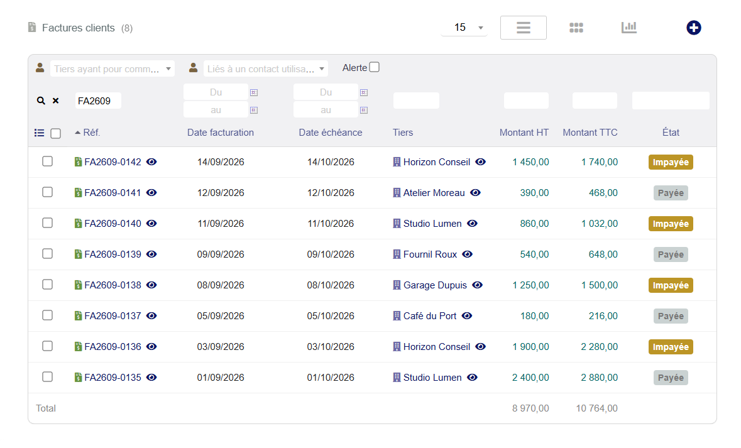Click the reference filter field containing FA2609
This screenshot has width=741, height=448.
(x=98, y=101)
